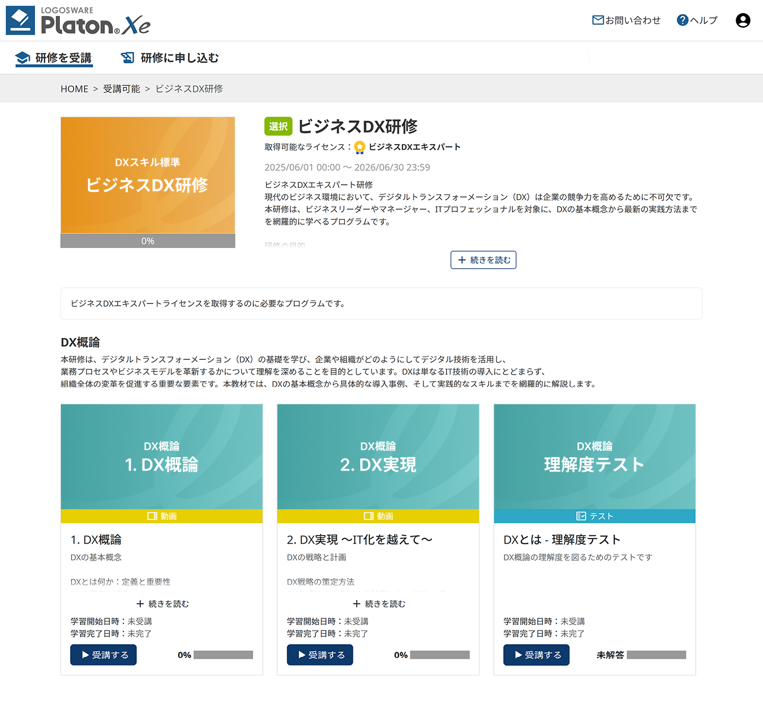Switch to 研修を受講 tab
The image size is (763, 710).
point(63,58)
